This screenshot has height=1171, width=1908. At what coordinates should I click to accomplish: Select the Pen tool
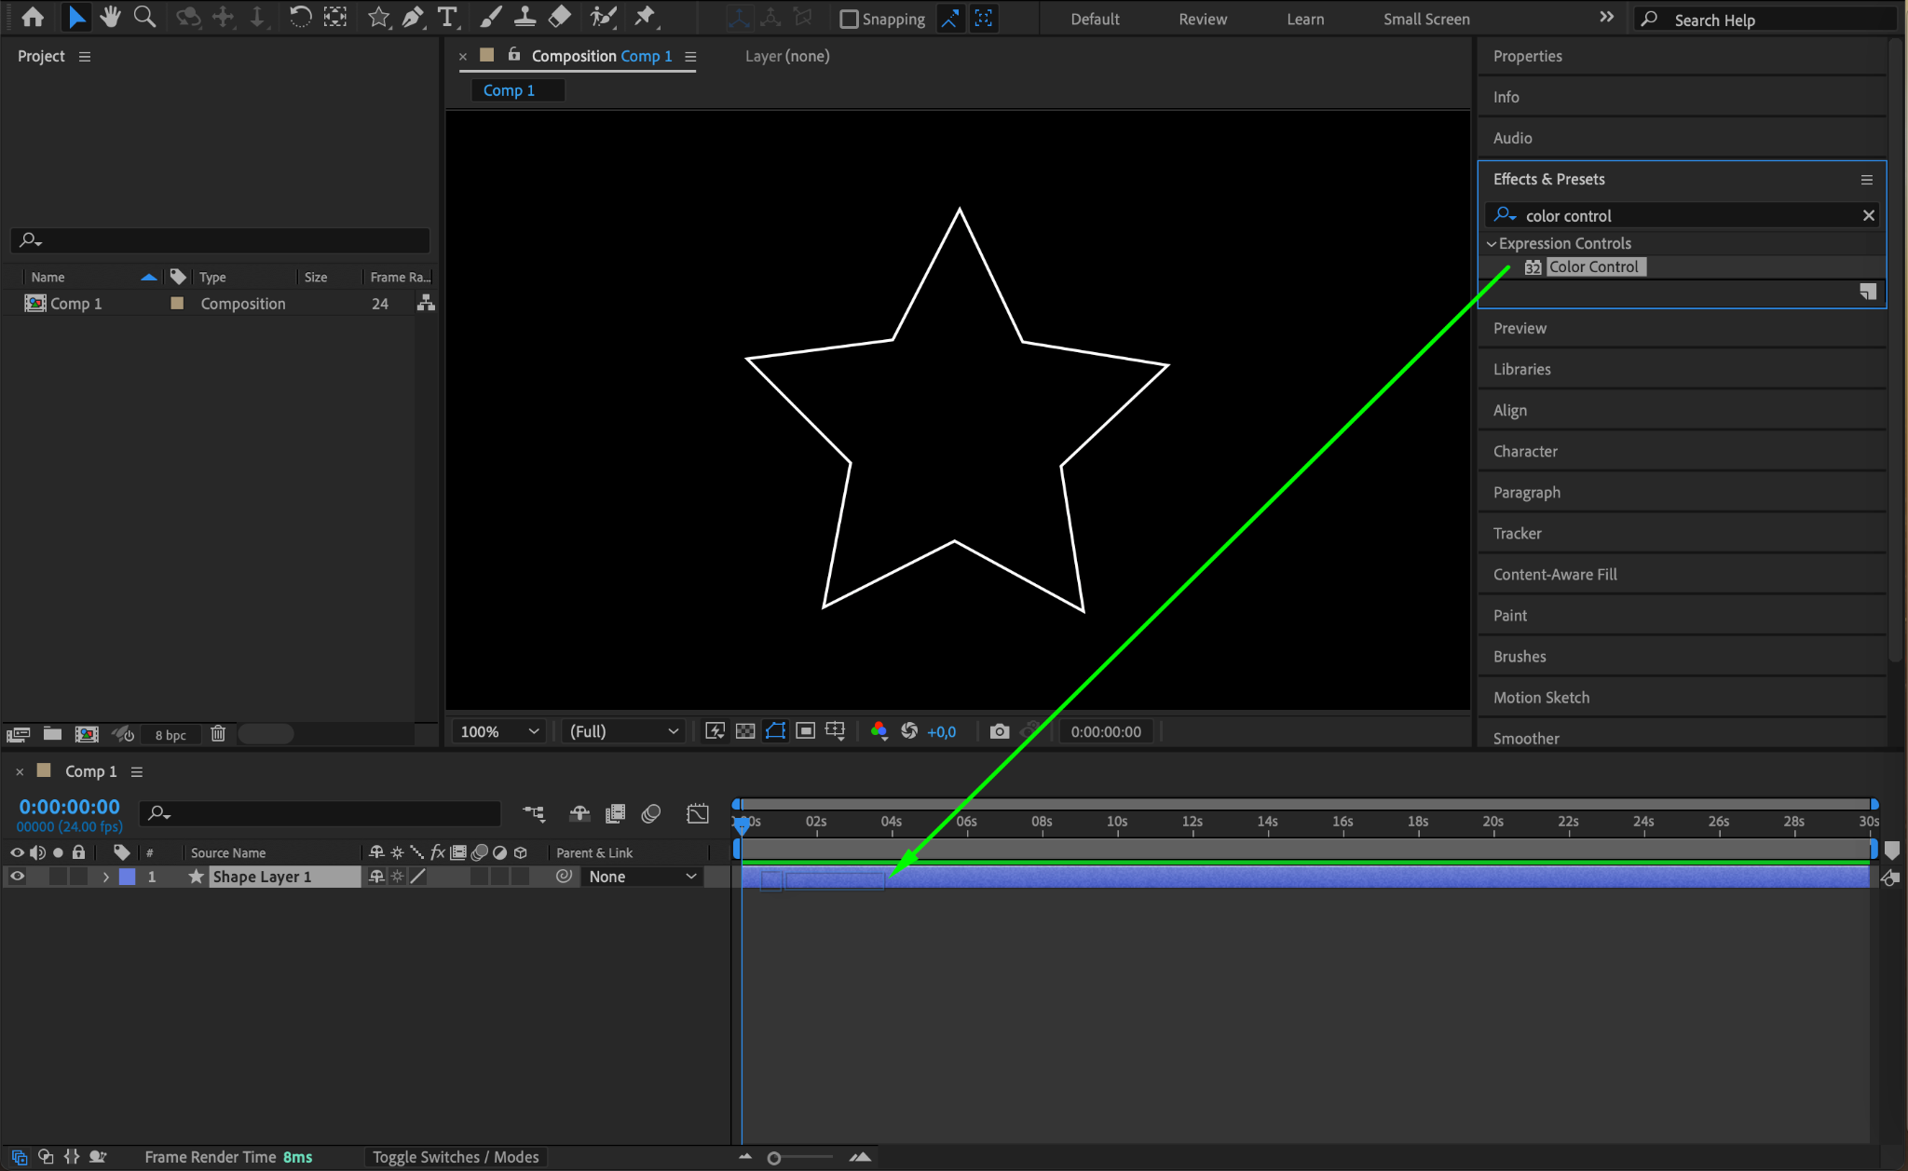click(413, 17)
